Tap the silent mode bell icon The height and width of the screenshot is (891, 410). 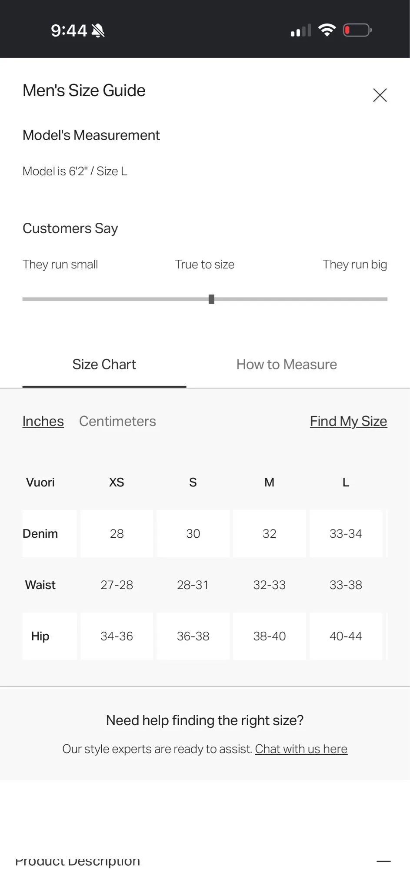coord(98,30)
